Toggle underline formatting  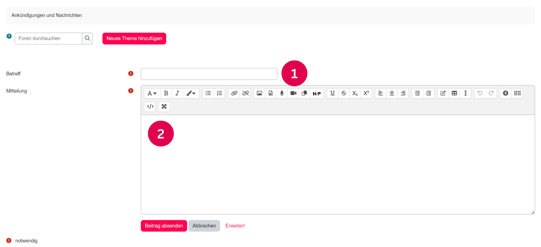point(332,93)
